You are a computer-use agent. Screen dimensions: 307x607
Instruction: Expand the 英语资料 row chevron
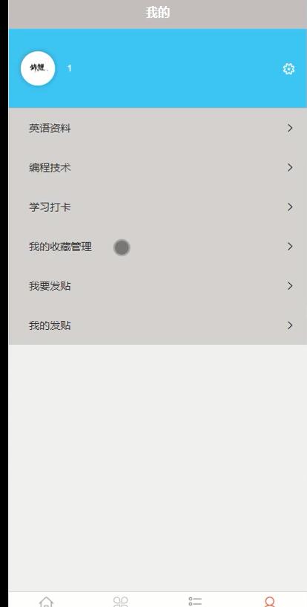coord(290,128)
